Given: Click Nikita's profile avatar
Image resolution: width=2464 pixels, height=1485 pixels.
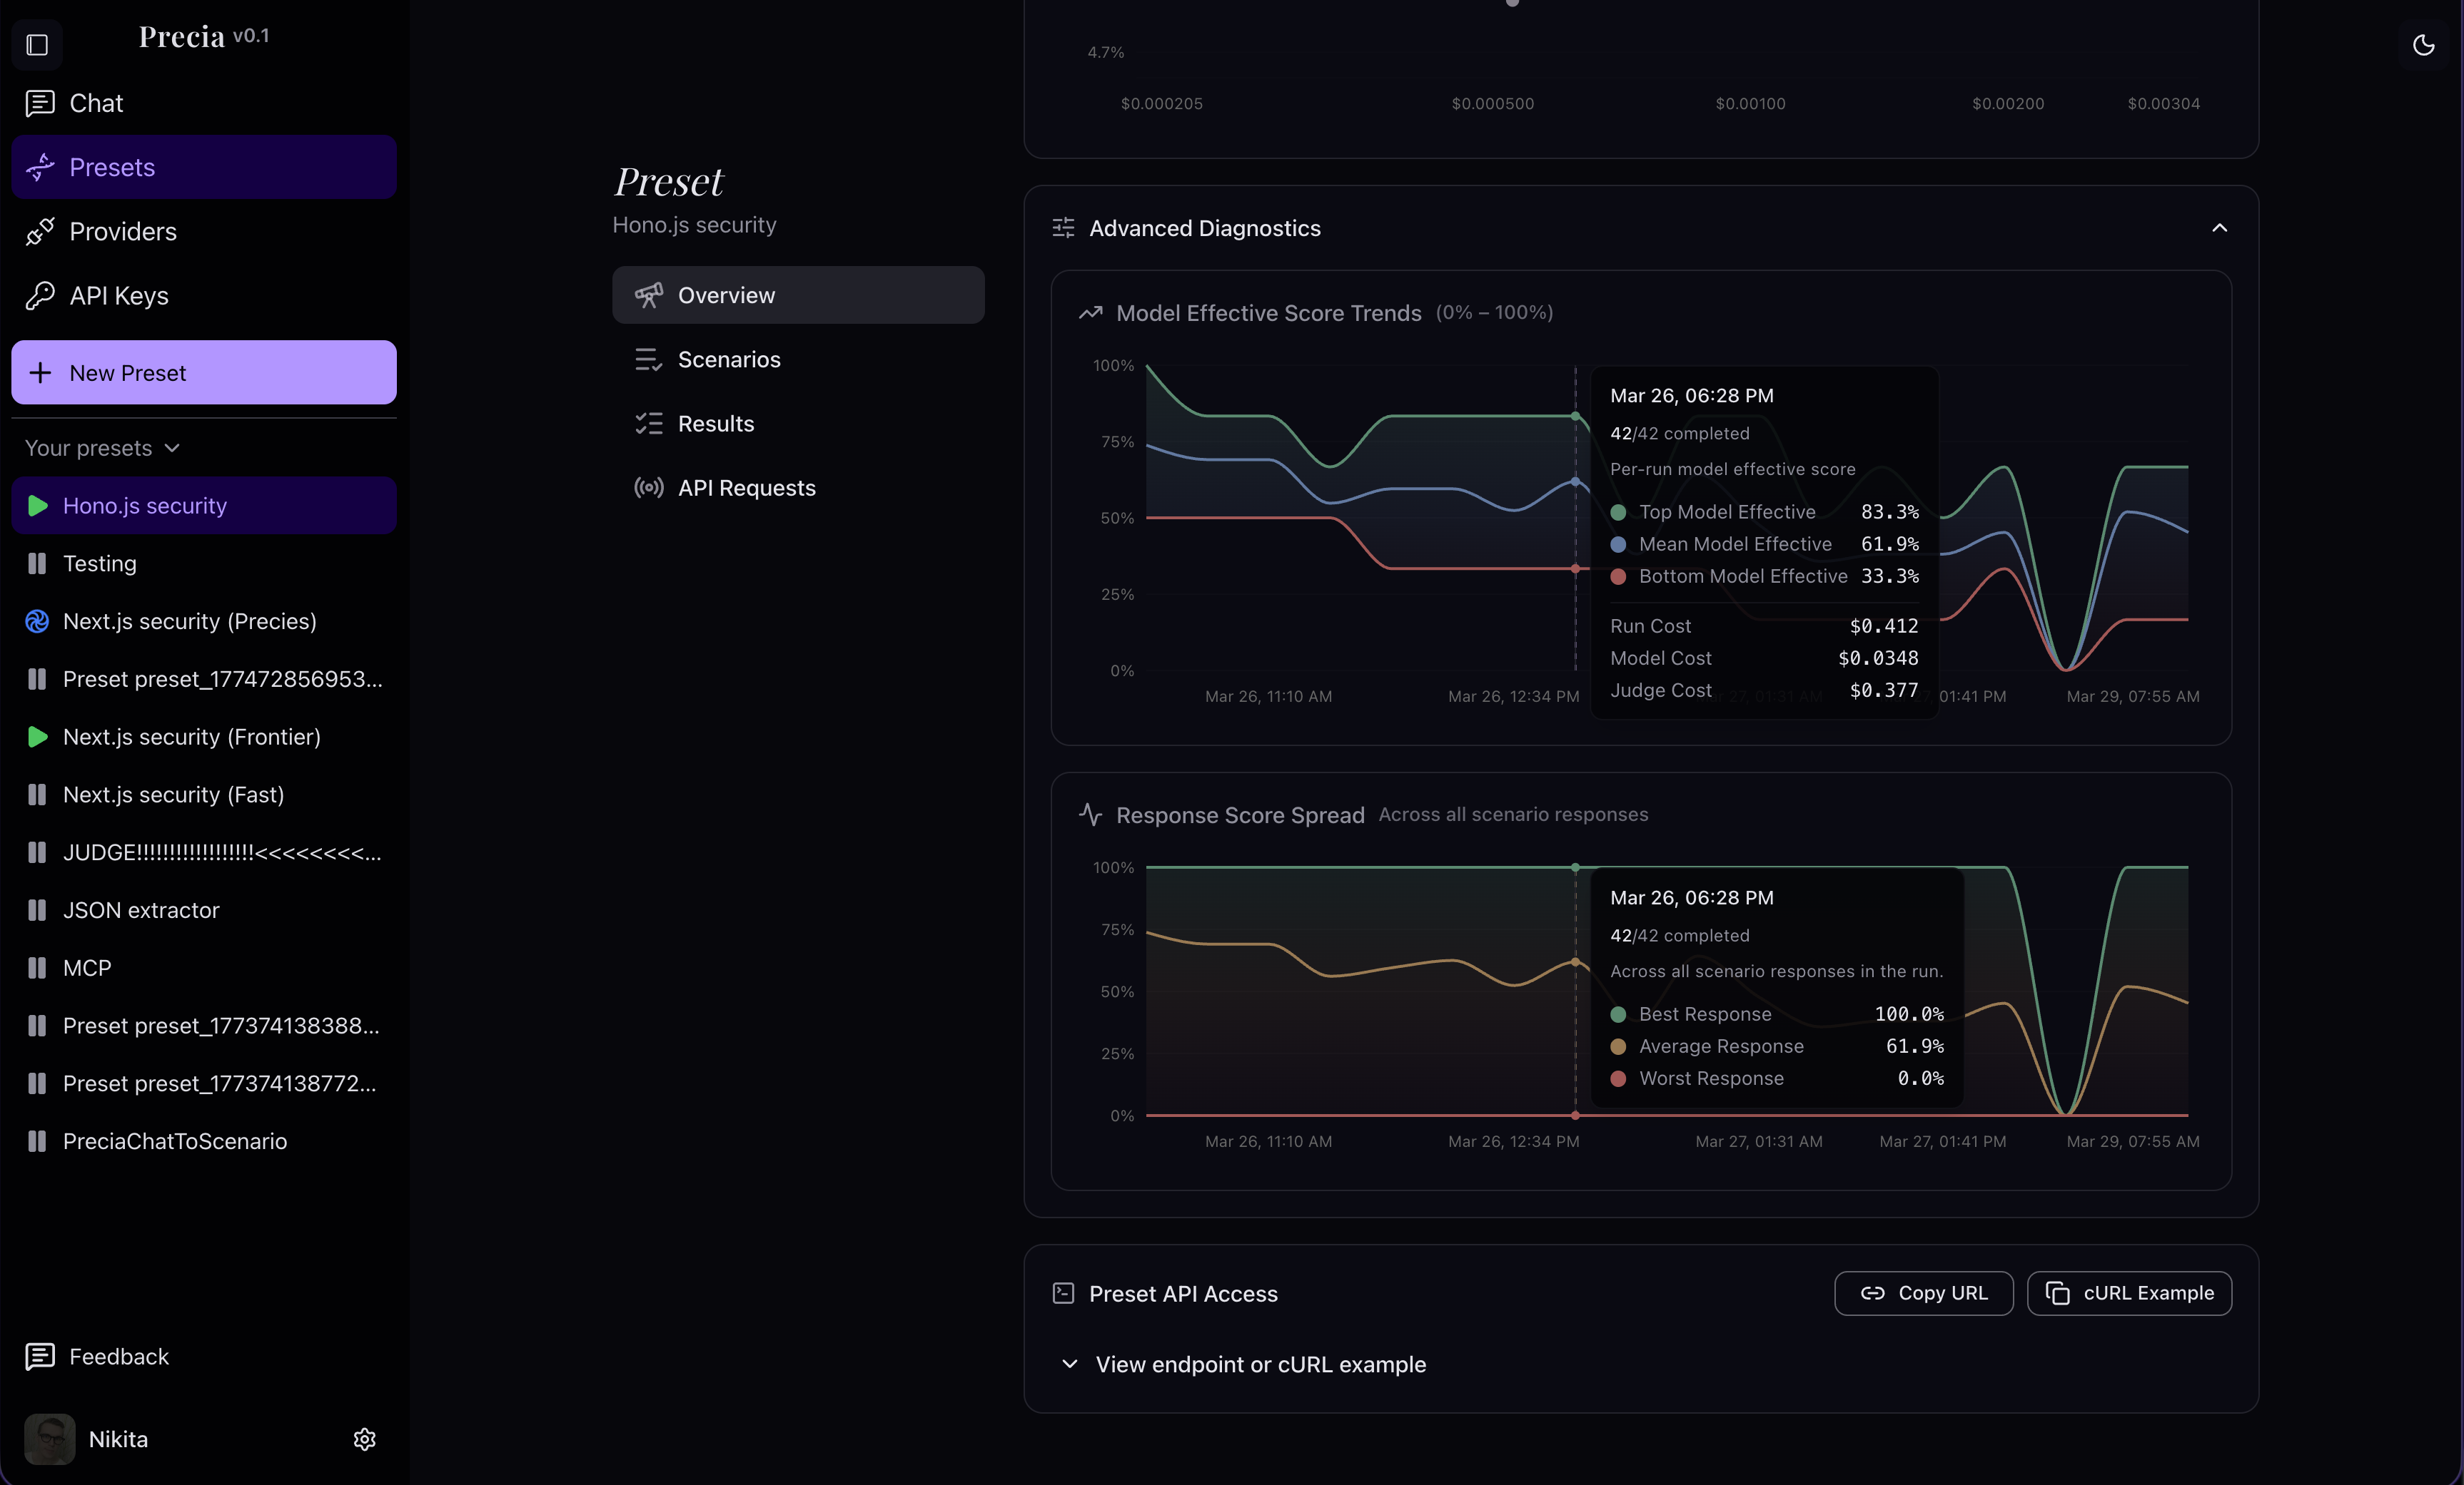Looking at the screenshot, I should [49, 1439].
